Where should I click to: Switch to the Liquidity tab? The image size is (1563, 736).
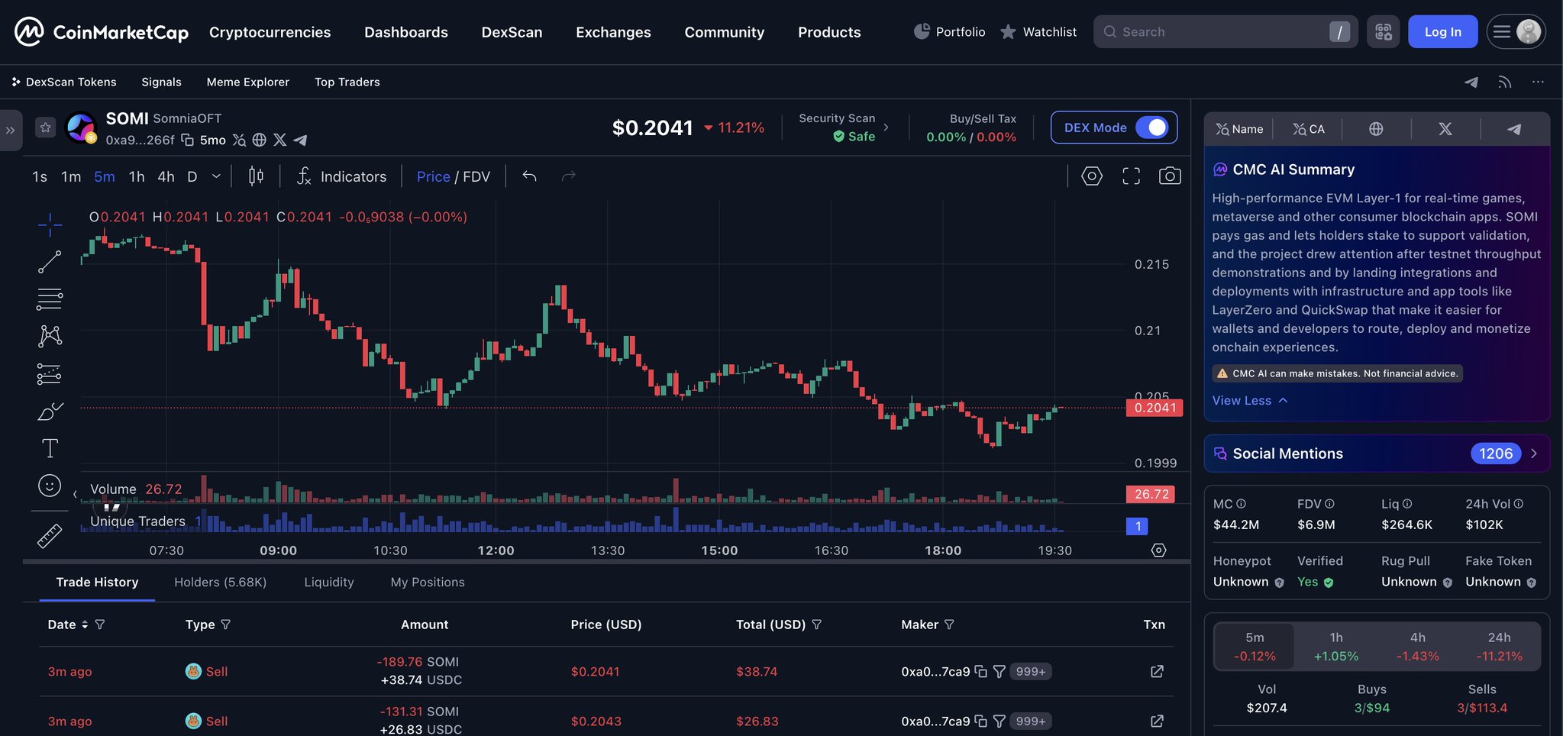[329, 582]
